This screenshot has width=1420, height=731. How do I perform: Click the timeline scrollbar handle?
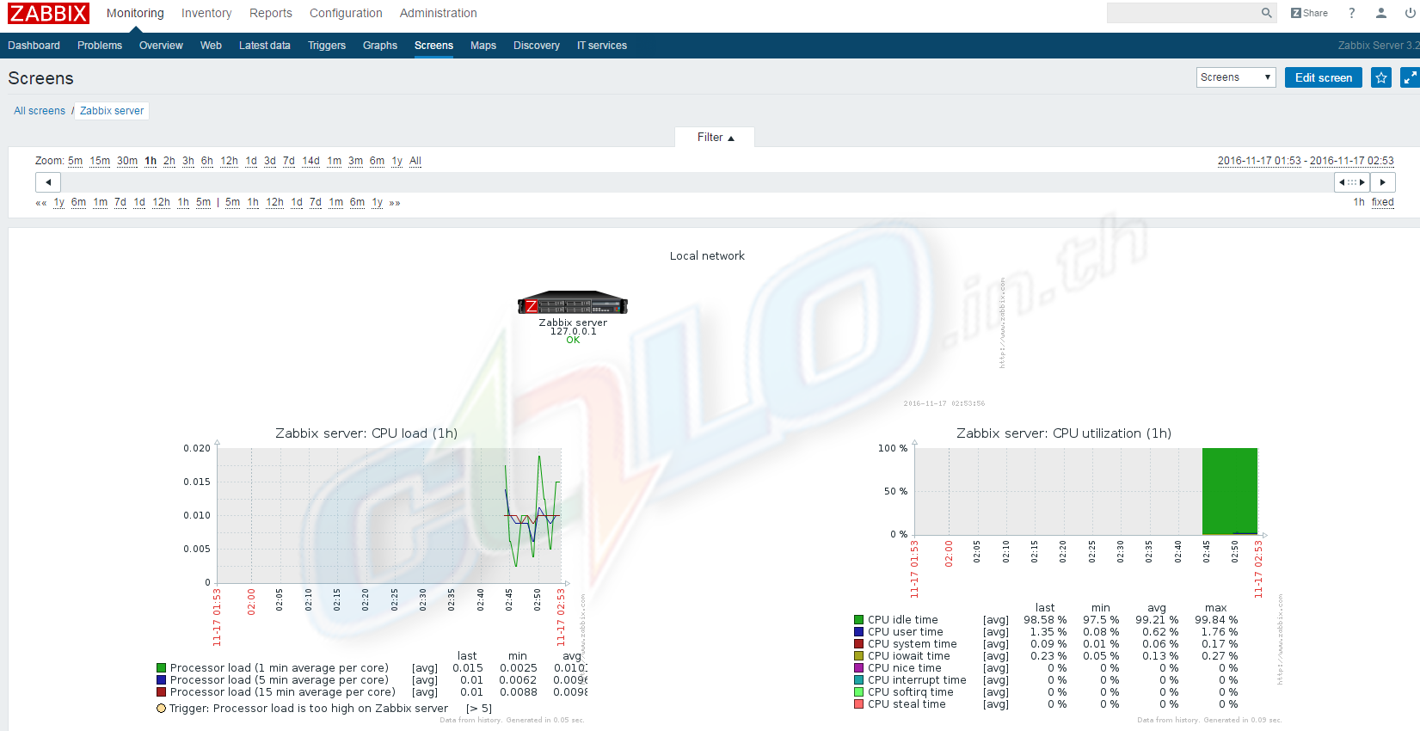1352,182
